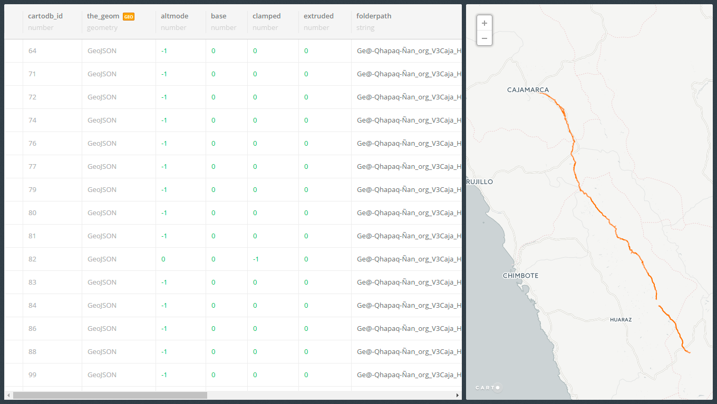
Task: Select the folderpath column header
Action: point(374,16)
